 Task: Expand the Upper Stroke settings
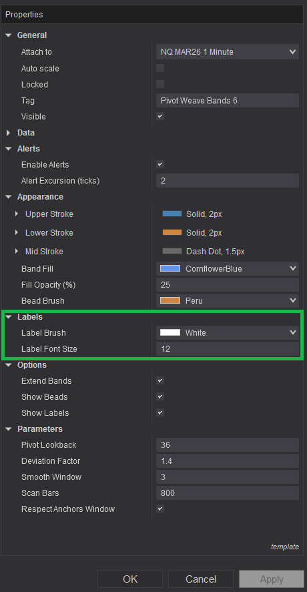point(17,214)
